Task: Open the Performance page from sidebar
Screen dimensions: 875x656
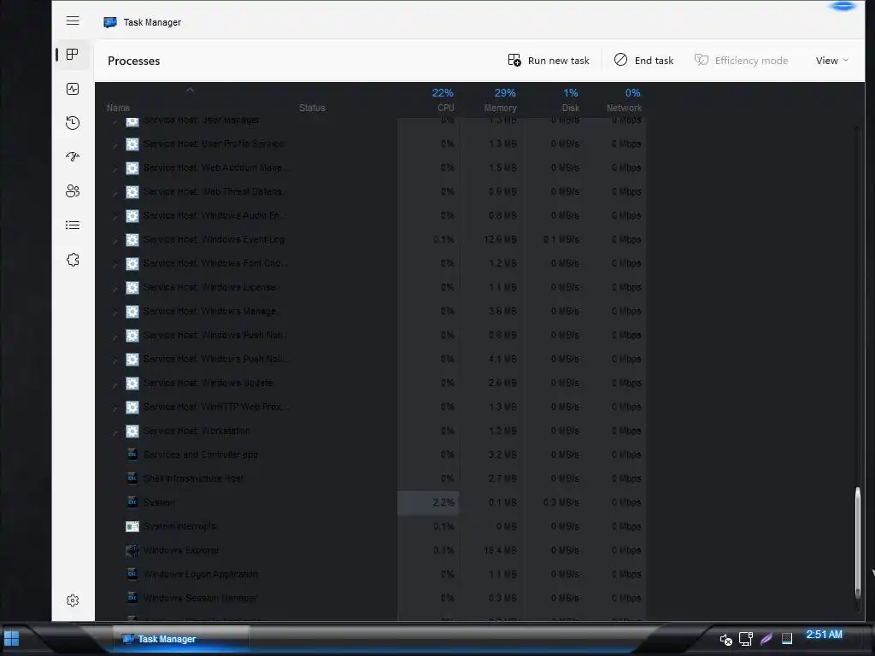Action: coord(73,89)
